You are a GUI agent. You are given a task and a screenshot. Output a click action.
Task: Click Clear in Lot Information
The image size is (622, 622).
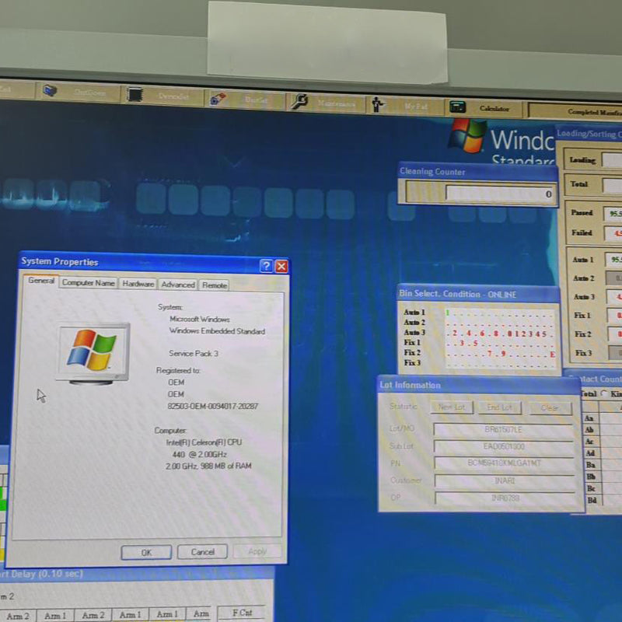[x=550, y=407]
